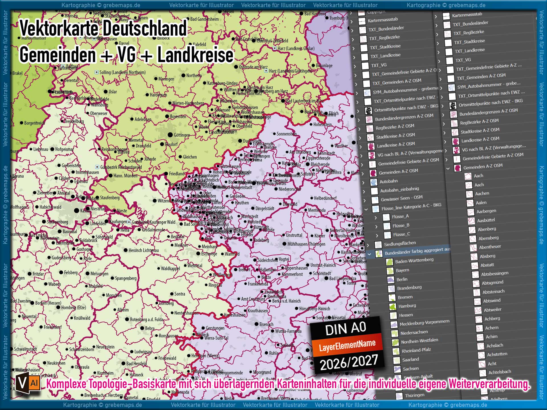The height and width of the screenshot is (410, 547).
Task: Click the DIN A0 badge
Action: (x=345, y=328)
